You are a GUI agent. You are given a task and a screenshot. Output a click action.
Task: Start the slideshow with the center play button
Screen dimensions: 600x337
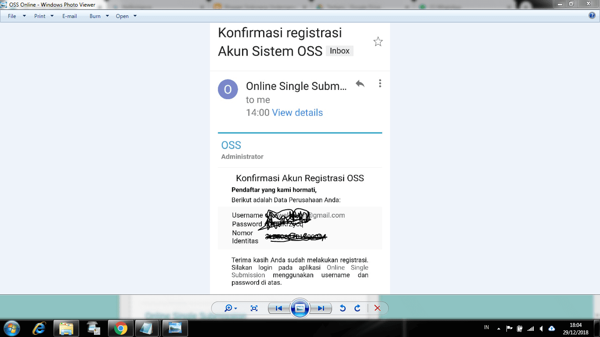(300, 308)
